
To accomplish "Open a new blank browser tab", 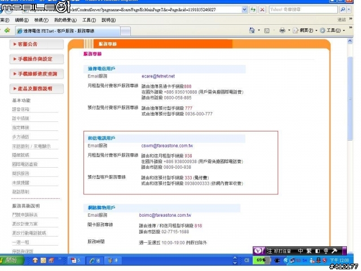I will pyautogui.click(x=125, y=32).
